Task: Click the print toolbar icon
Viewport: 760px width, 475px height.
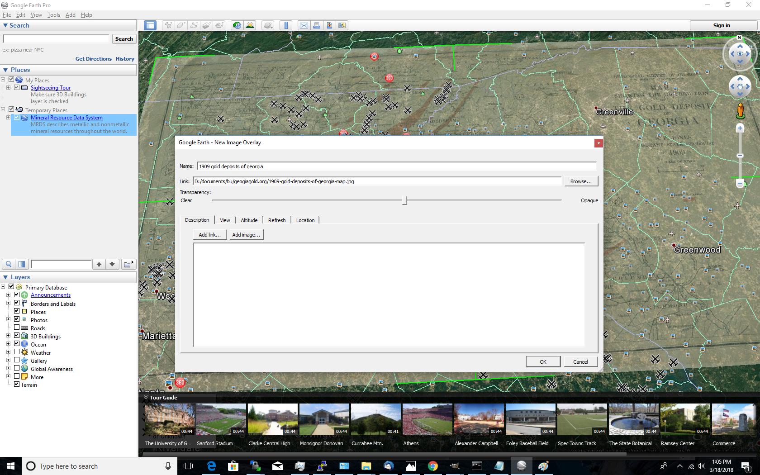Action: (317, 25)
